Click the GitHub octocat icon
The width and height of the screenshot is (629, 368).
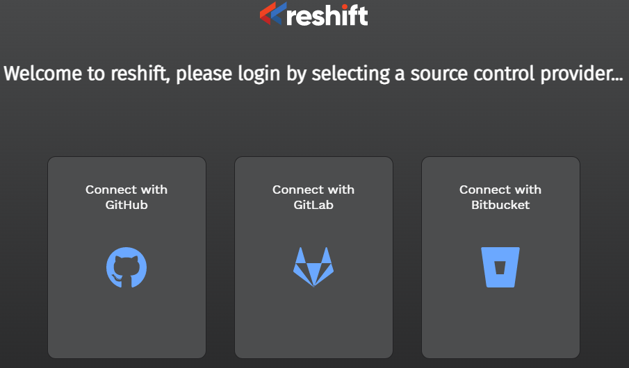(126, 267)
